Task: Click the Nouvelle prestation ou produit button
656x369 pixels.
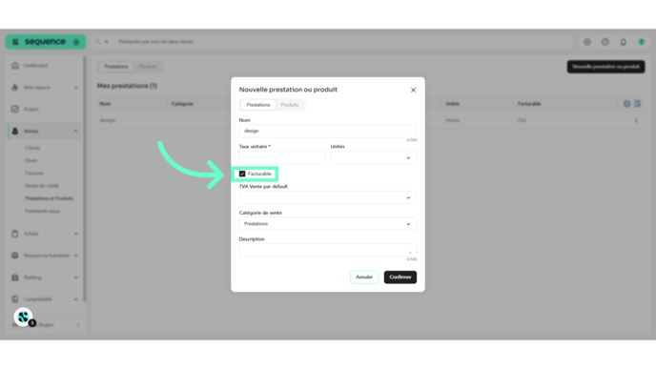Action: (x=605, y=67)
